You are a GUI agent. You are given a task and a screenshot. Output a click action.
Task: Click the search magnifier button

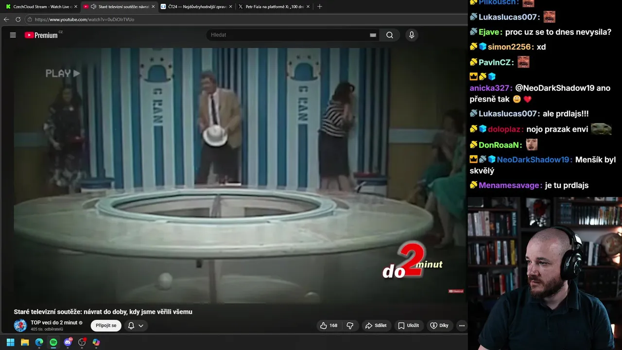click(390, 35)
